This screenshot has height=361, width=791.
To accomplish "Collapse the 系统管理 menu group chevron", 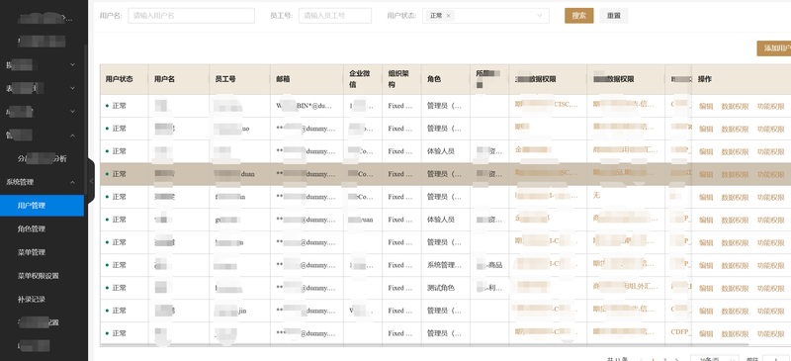I will (x=72, y=182).
